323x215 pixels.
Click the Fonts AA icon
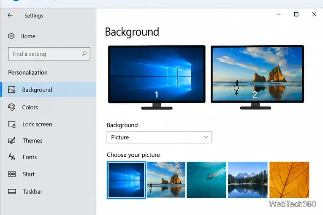(x=12, y=157)
